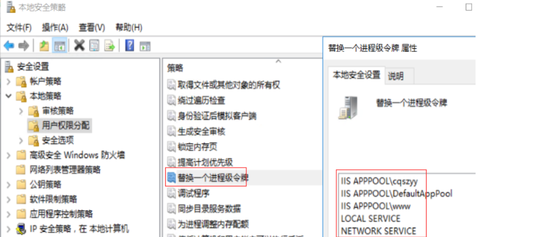Screen dimensions: 559x237
Task: Open the 操作(A) menu
Action: (55, 28)
